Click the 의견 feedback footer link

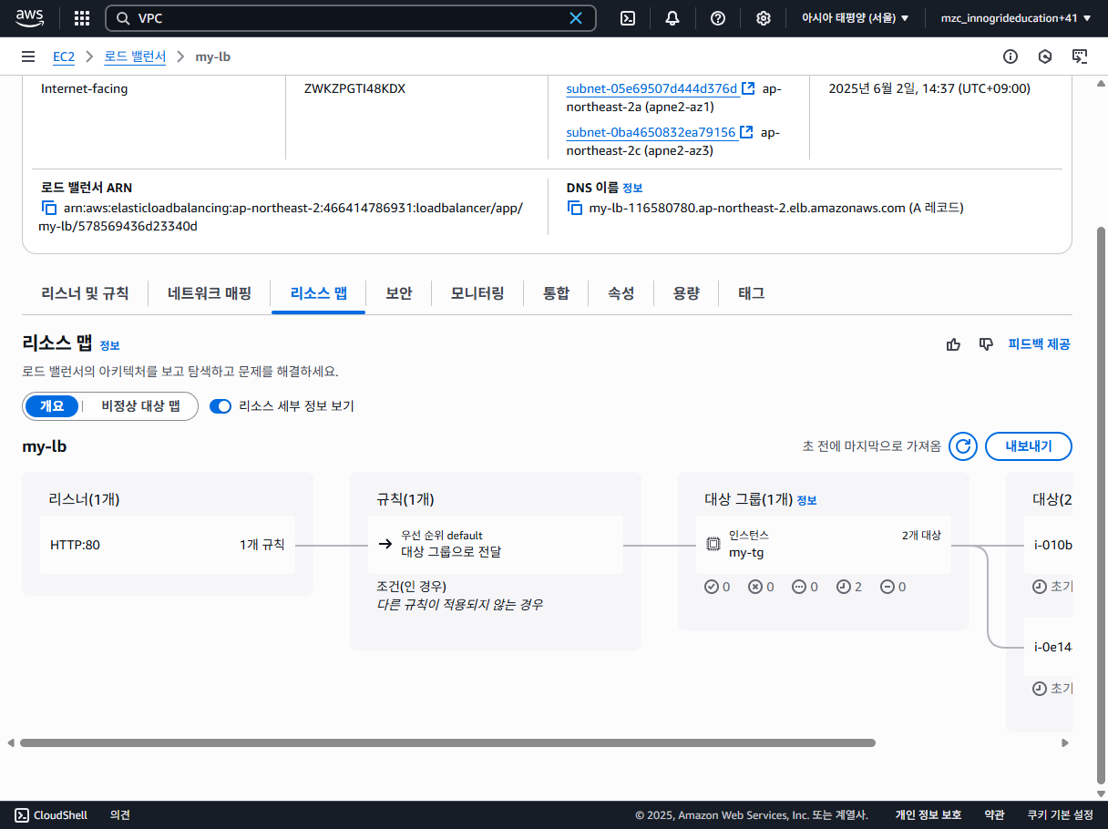[x=120, y=815]
